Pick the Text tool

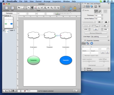(29, 8)
